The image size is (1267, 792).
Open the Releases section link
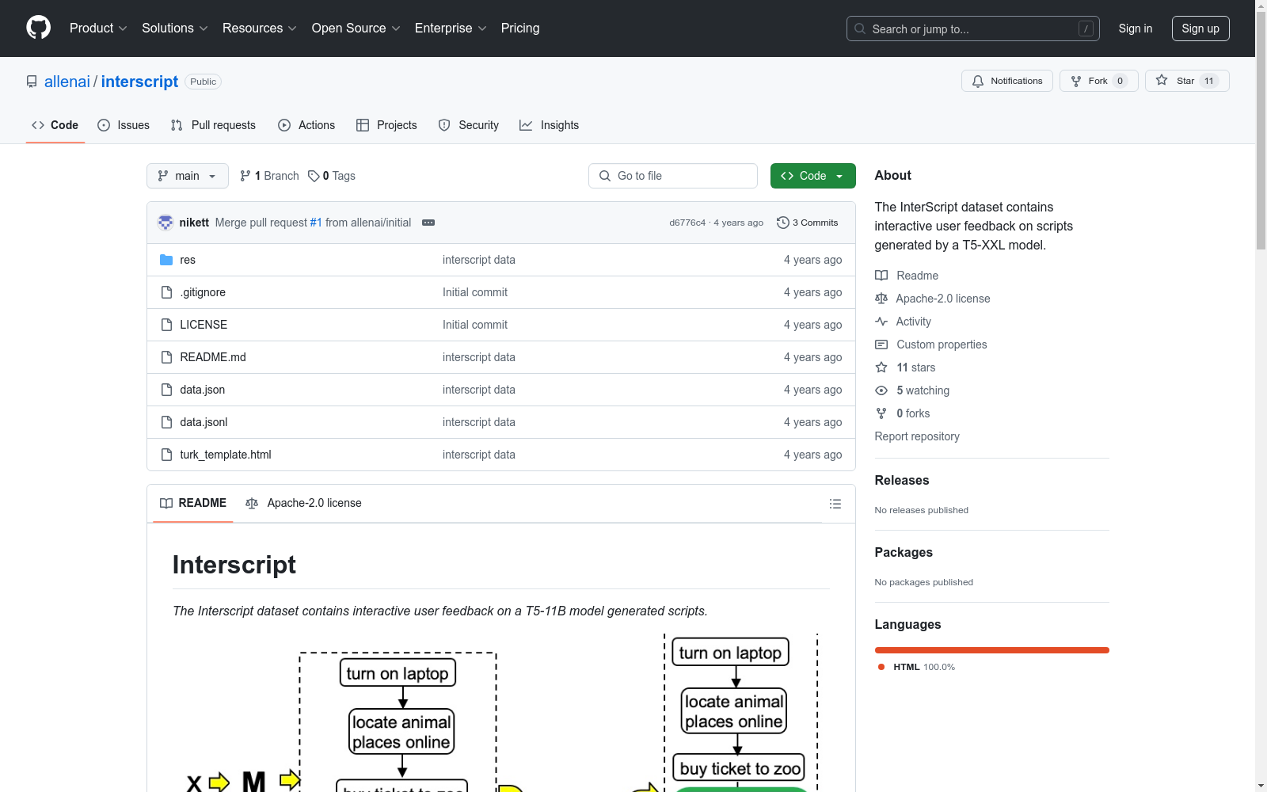902,480
